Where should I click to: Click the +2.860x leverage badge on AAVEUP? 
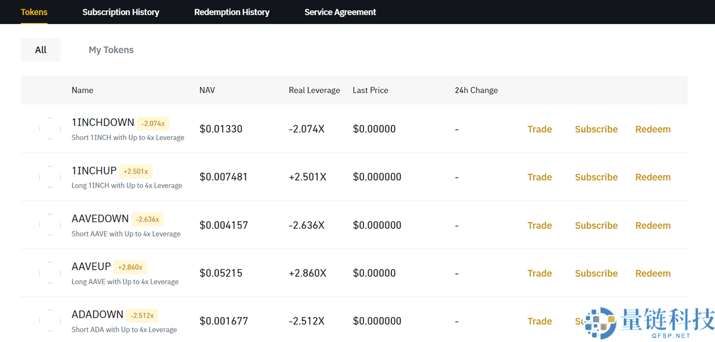click(x=131, y=268)
